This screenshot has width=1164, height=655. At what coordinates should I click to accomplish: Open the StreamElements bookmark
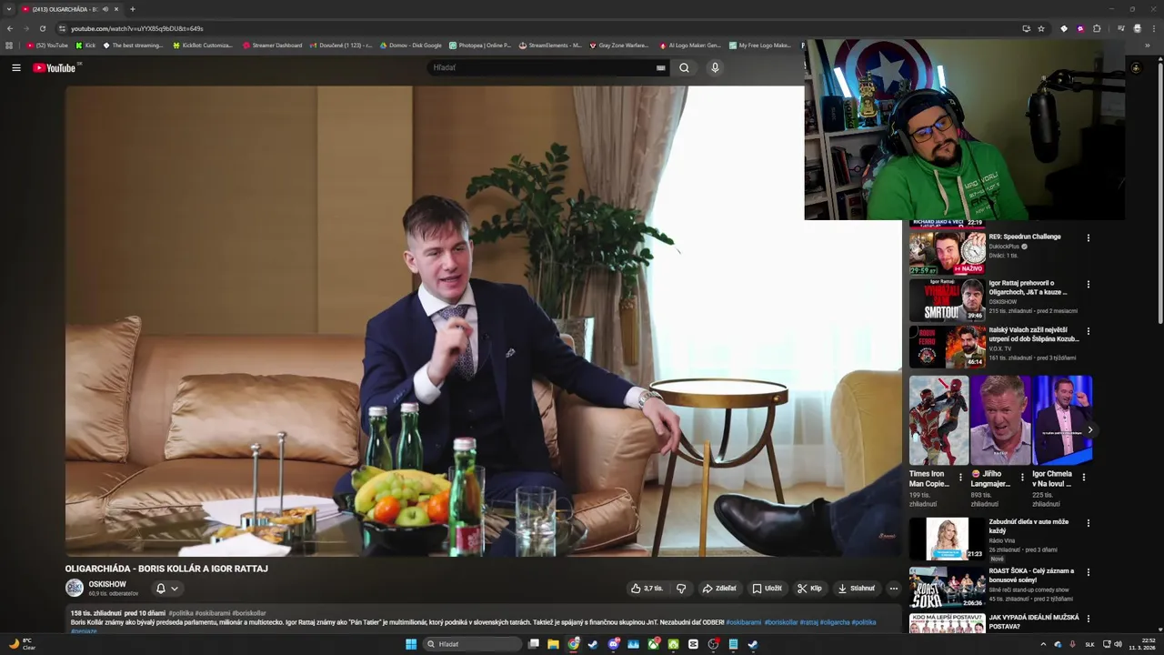point(550,45)
